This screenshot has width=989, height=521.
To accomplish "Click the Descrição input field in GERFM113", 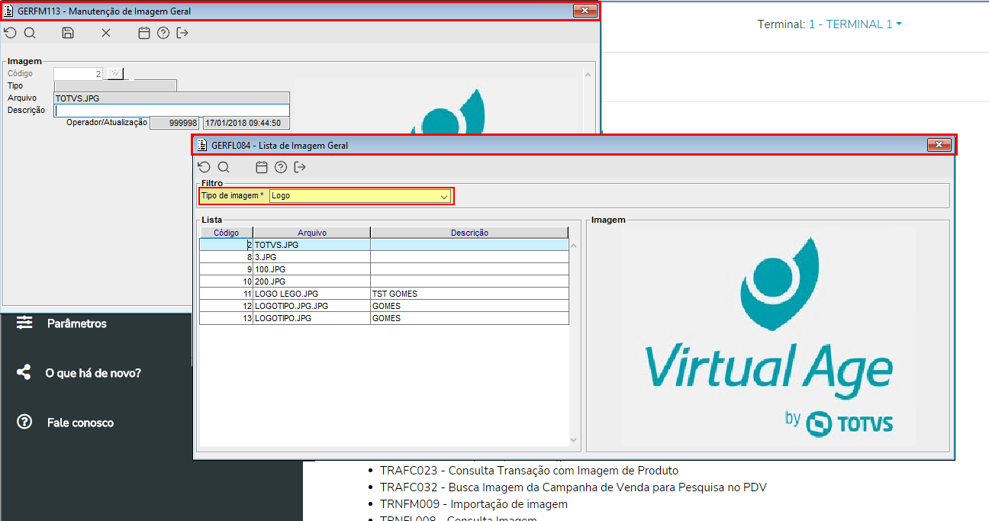I will click(x=172, y=110).
